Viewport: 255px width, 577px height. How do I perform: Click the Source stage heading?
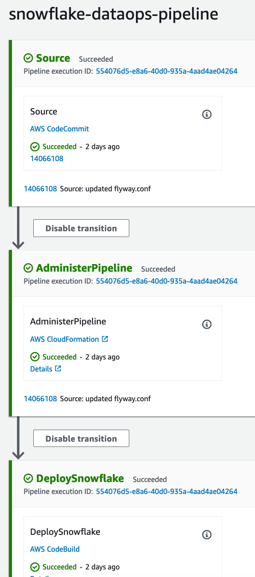(53, 58)
